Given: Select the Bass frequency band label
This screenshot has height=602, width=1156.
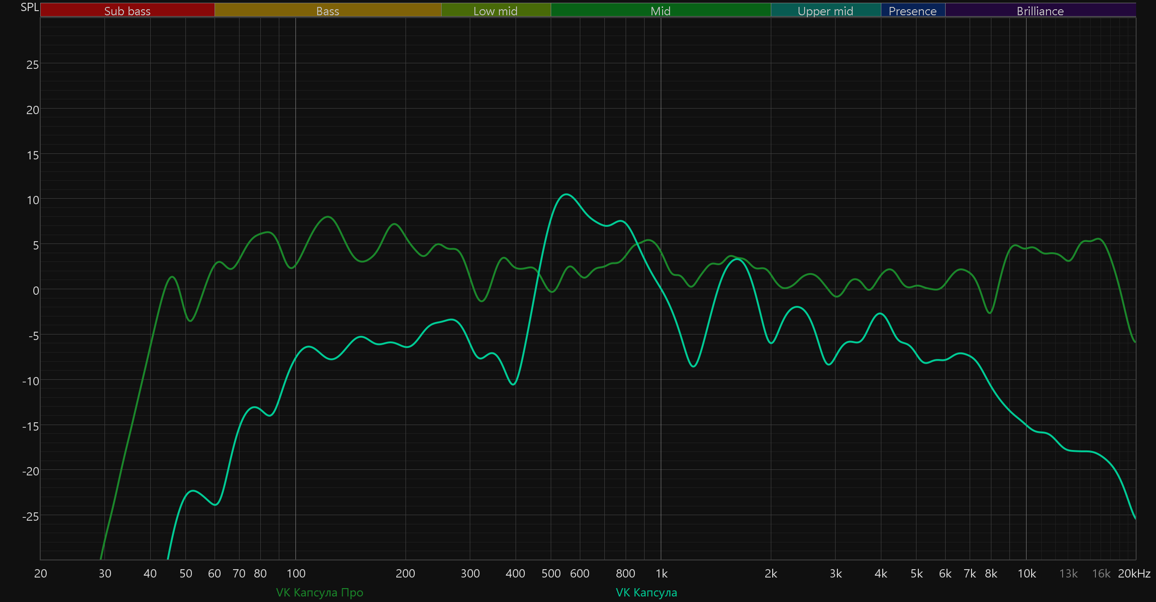Looking at the screenshot, I should (327, 11).
